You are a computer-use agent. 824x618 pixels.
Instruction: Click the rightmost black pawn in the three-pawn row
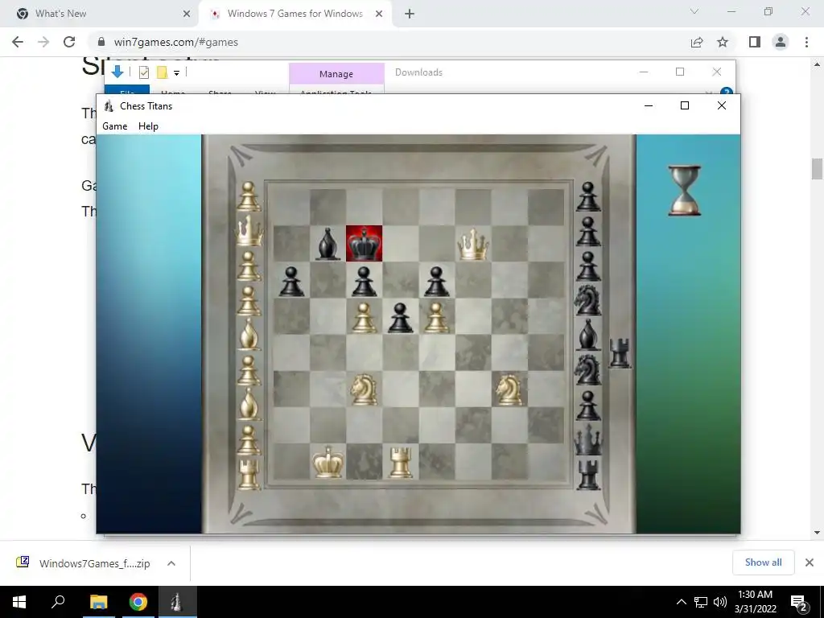pyautogui.click(x=436, y=282)
